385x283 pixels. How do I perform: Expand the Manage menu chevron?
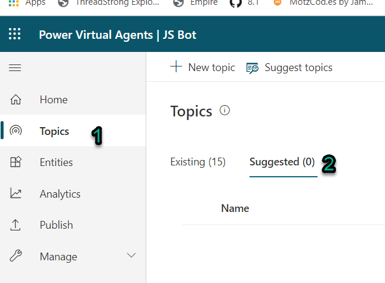131,256
